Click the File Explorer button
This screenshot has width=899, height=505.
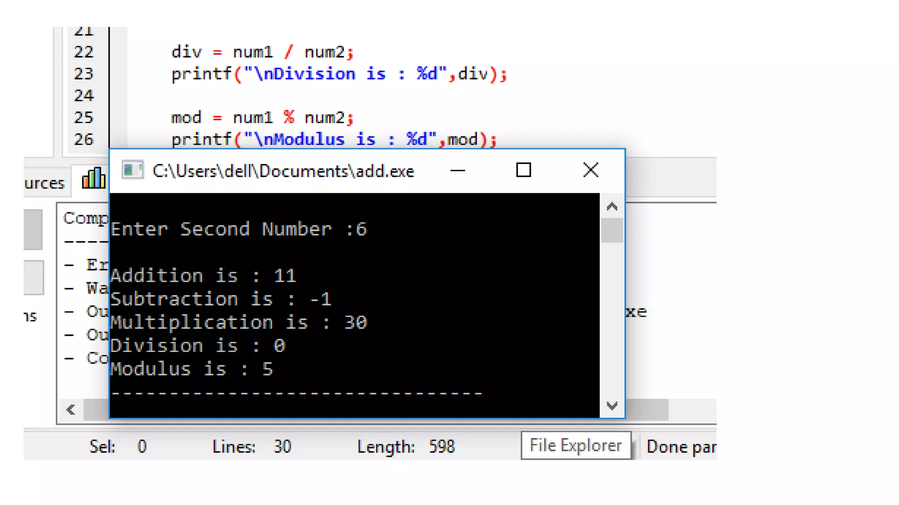(x=575, y=445)
